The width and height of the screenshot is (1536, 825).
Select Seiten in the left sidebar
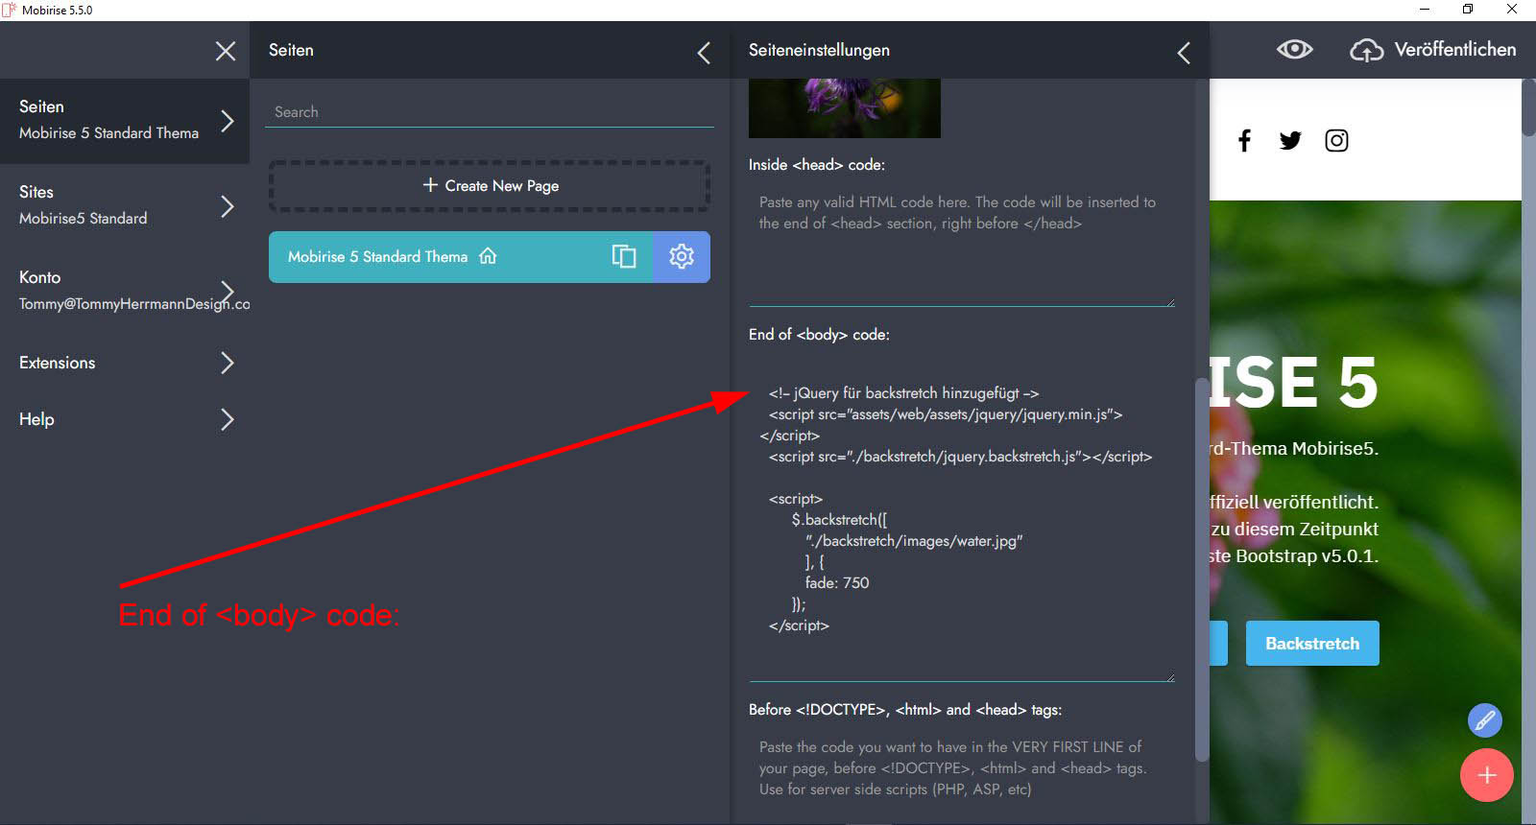(125, 120)
